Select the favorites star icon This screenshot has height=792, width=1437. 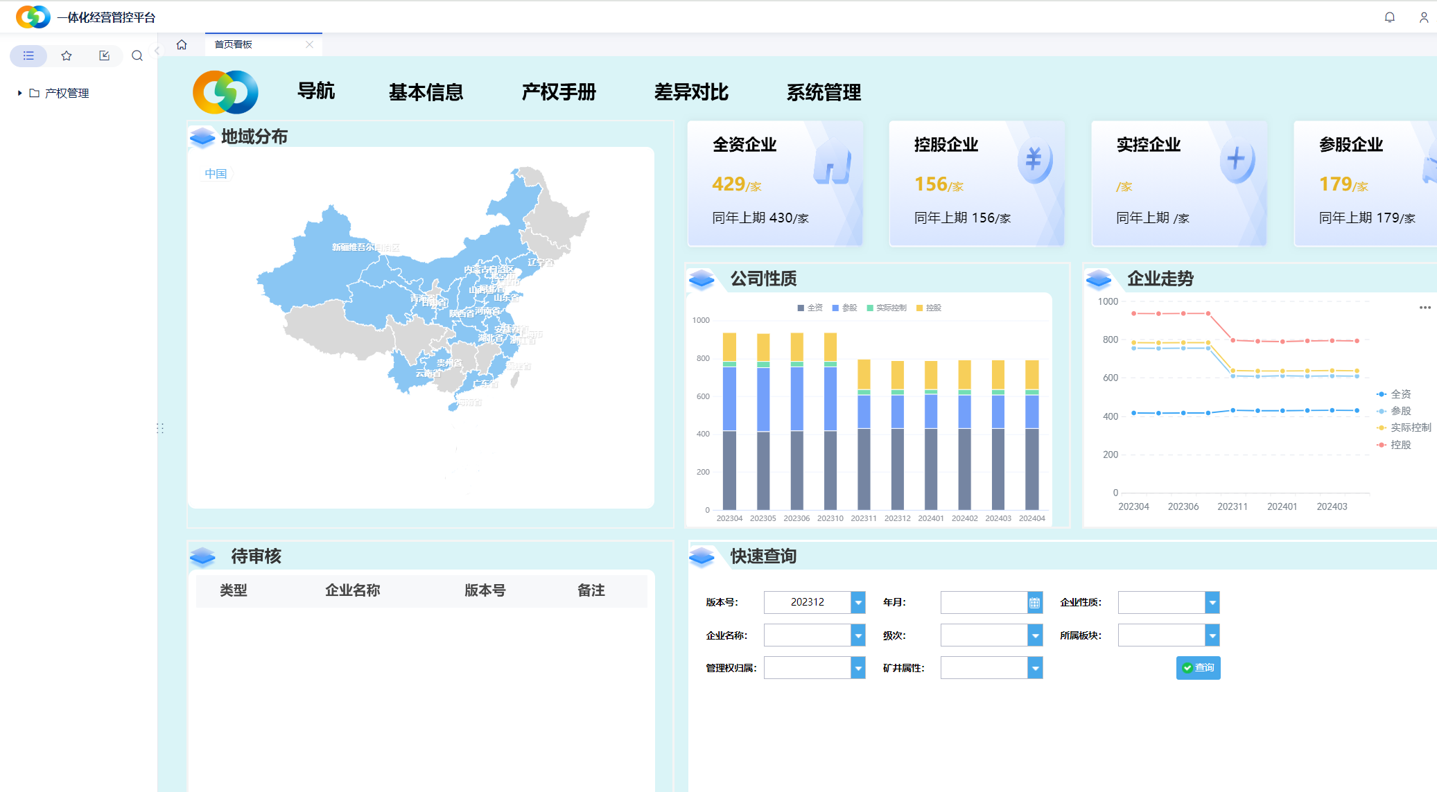pyautogui.click(x=67, y=55)
